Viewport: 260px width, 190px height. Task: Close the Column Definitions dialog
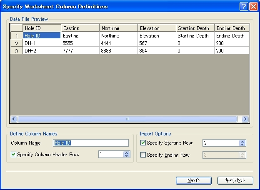[x=253, y=6]
